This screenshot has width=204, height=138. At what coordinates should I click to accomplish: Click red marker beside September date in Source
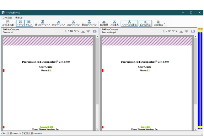point(4,127)
